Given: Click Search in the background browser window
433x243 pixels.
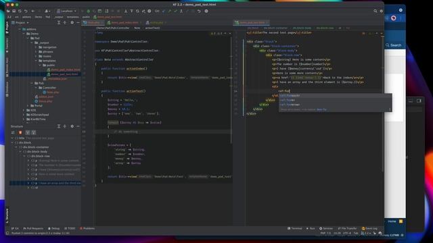Looking at the screenshot, I should [394, 45].
